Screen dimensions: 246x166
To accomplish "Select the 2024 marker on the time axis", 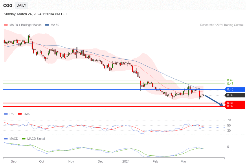I will (126, 161).
